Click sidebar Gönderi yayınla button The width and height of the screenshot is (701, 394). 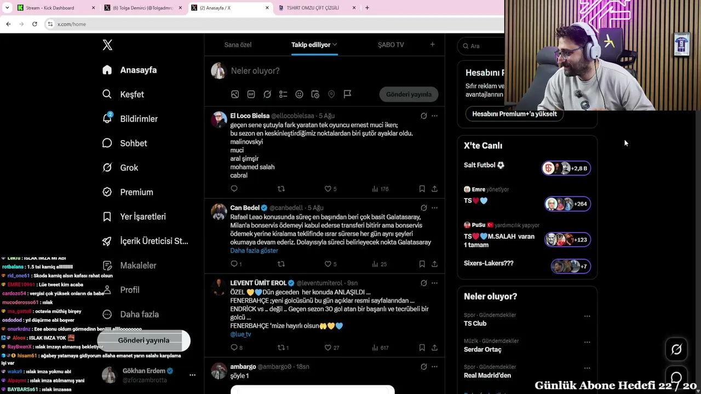click(x=143, y=340)
